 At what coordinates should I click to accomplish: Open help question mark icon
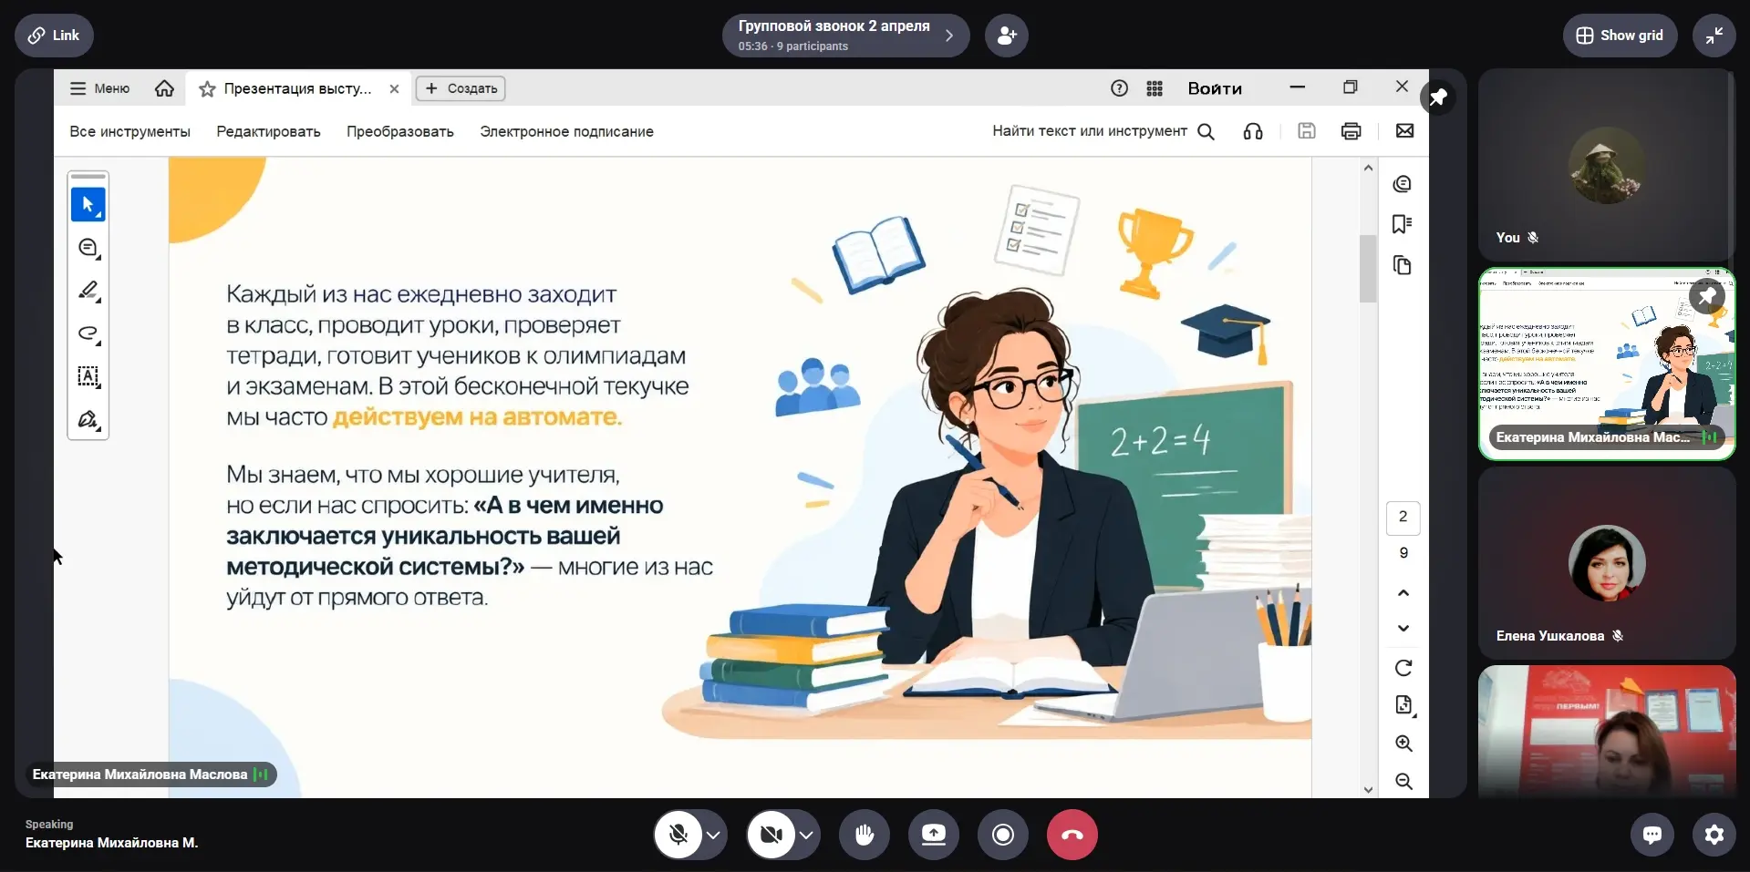coord(1119,88)
